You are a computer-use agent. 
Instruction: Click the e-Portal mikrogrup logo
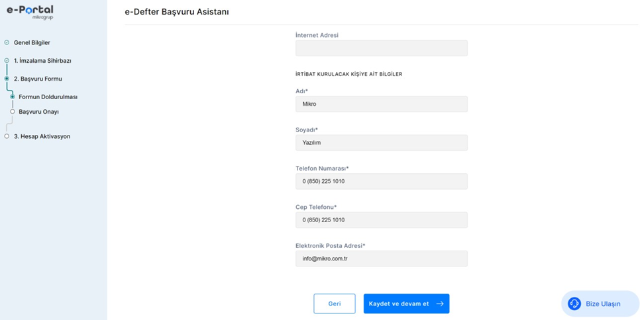[30, 12]
